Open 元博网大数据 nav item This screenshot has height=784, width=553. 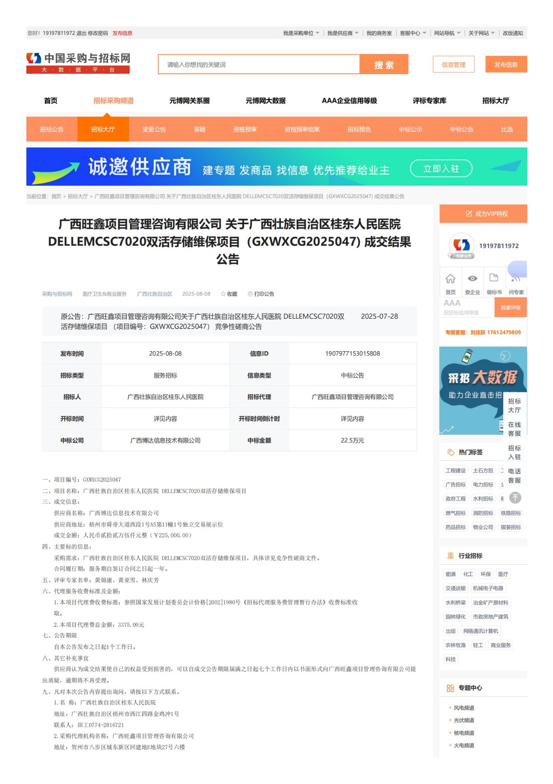coord(266,101)
